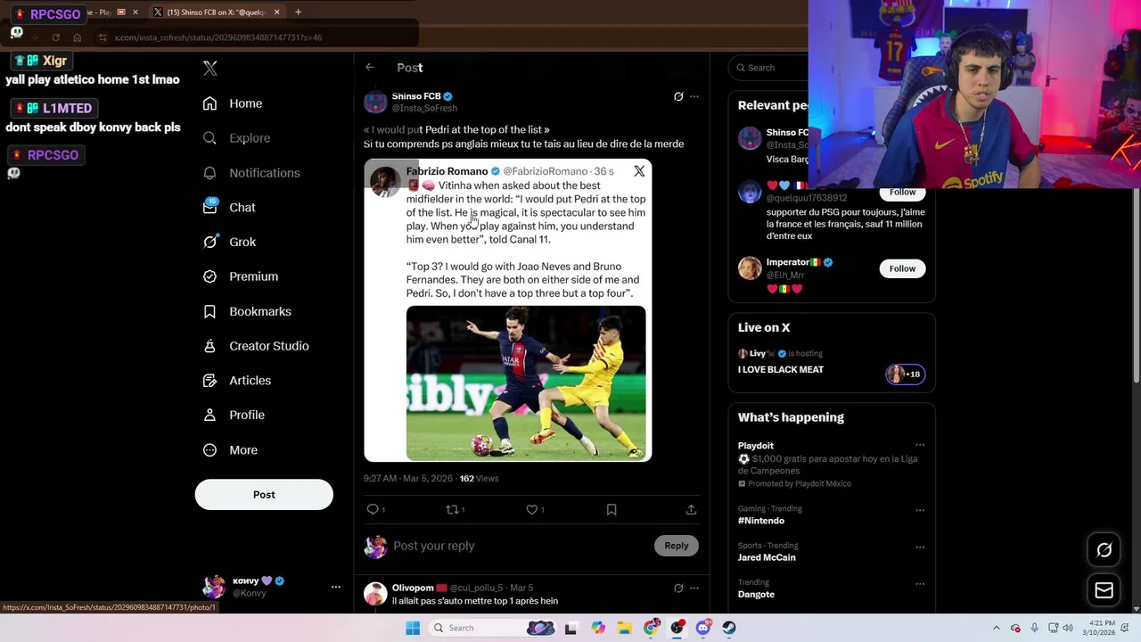Viewport: 1141px width, 642px height.
Task: Open the quoted Fabrizio Romano post
Action: 508,310
